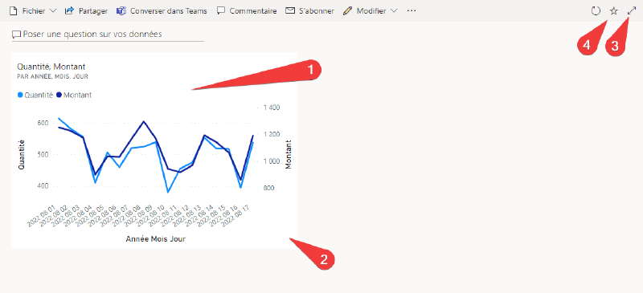
Task: Select the Quantité legend color dot
Action: click(x=20, y=95)
